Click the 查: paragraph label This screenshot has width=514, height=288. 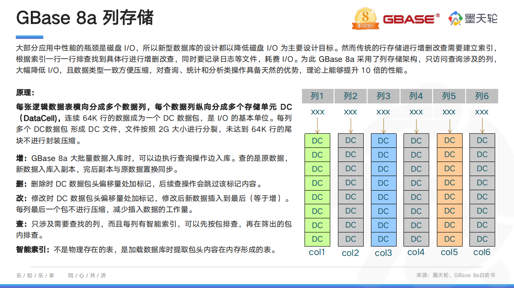22,224
